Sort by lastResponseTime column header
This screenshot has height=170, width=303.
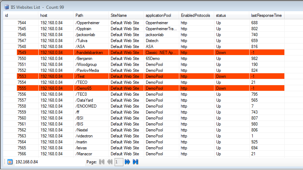coord(266,15)
